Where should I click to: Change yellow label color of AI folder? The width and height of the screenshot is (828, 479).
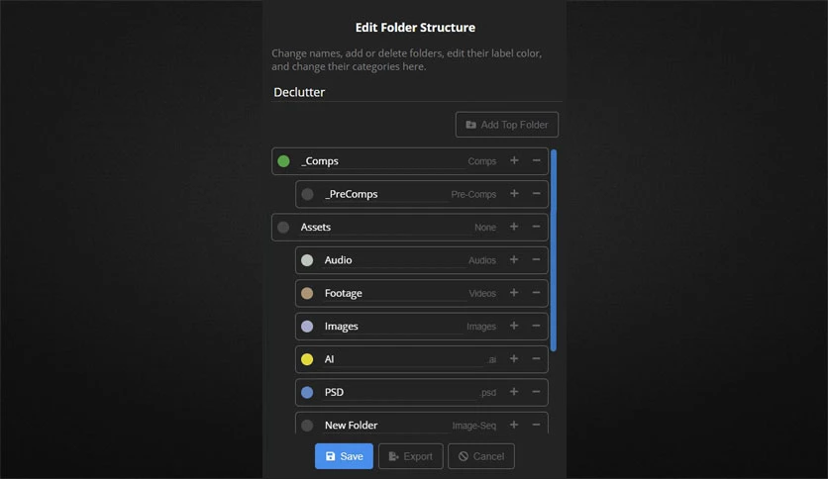[x=307, y=359]
